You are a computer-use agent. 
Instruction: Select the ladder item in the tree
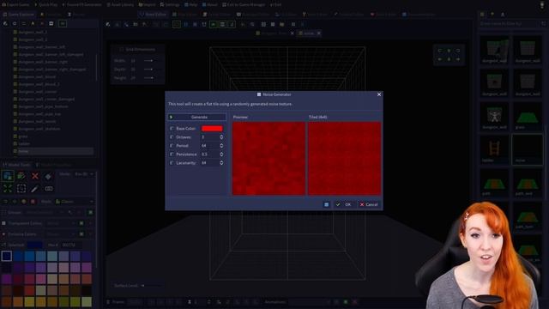[24, 143]
